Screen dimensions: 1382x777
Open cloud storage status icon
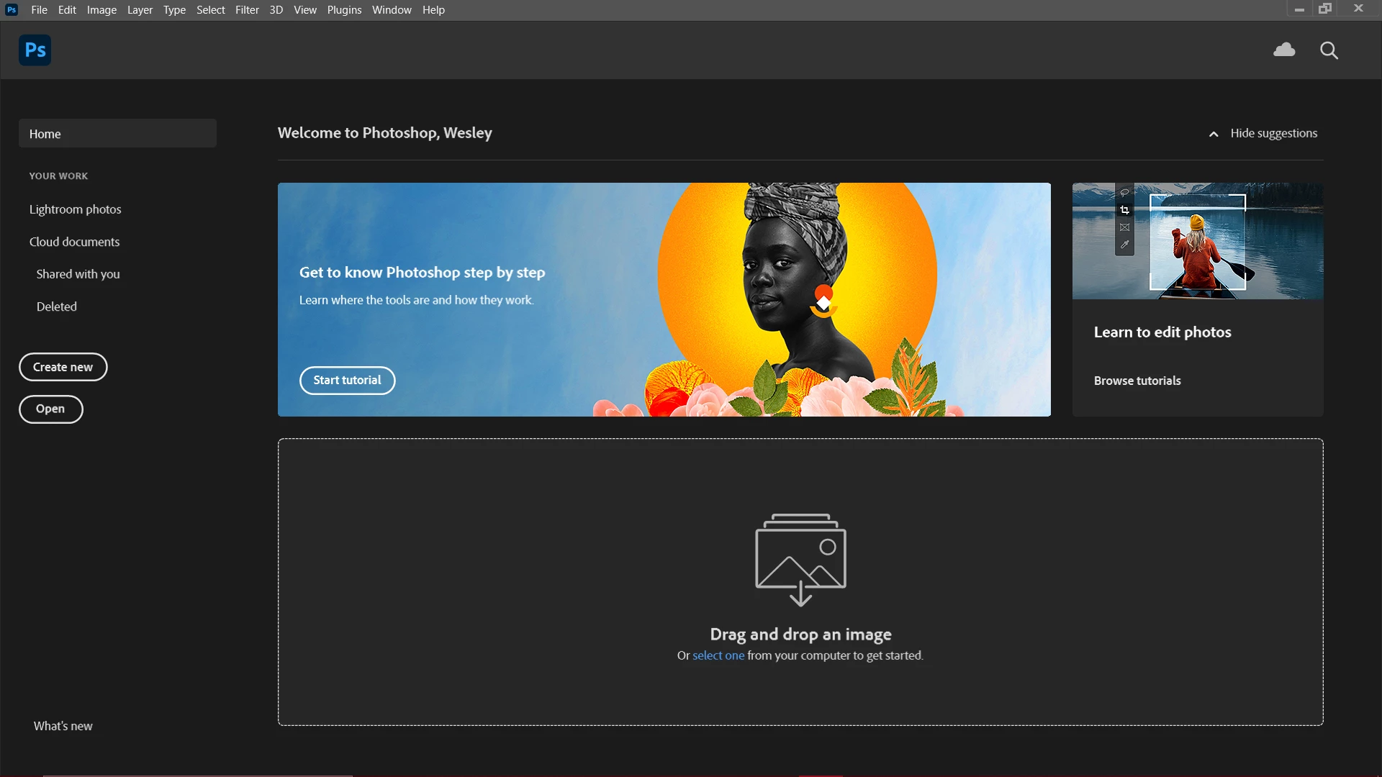coord(1284,50)
